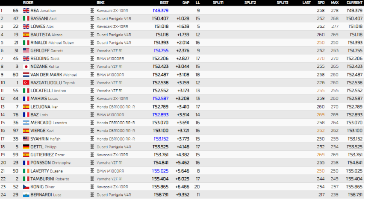Click Kawasaki ZX-10RR in LOWES's row
Screen dimensions: 365x199
(x=112, y=26)
